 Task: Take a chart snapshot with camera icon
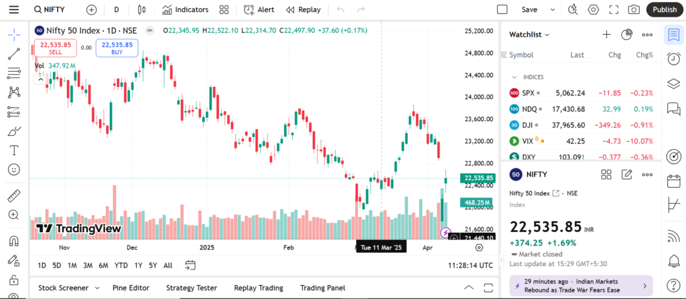(x=634, y=10)
